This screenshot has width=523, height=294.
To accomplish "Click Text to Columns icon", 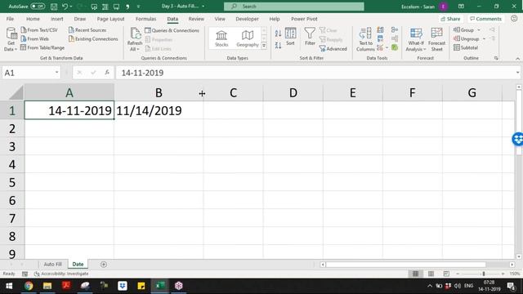I will coord(365,39).
